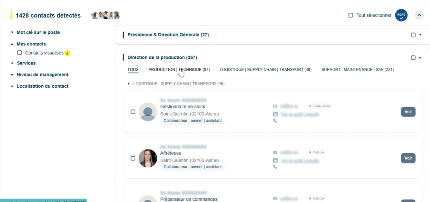Click the phone icon for Gestionnaire de stock

275,121
